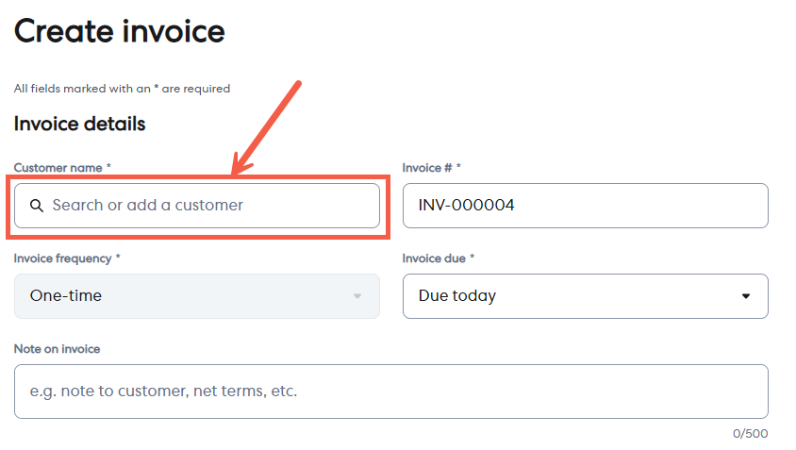Image resolution: width=796 pixels, height=450 pixels.
Task: Click the asterisk in the required-fields note
Action: click(x=157, y=88)
